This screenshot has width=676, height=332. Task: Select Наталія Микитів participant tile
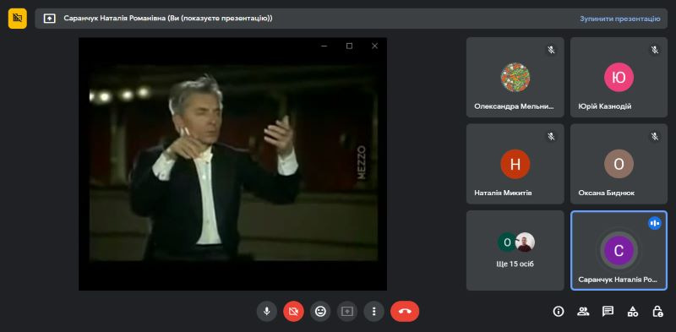(515, 164)
